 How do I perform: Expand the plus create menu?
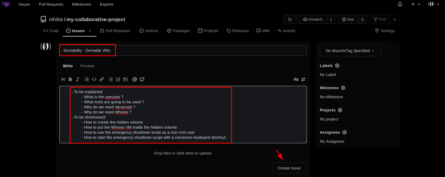[x=415, y=4]
